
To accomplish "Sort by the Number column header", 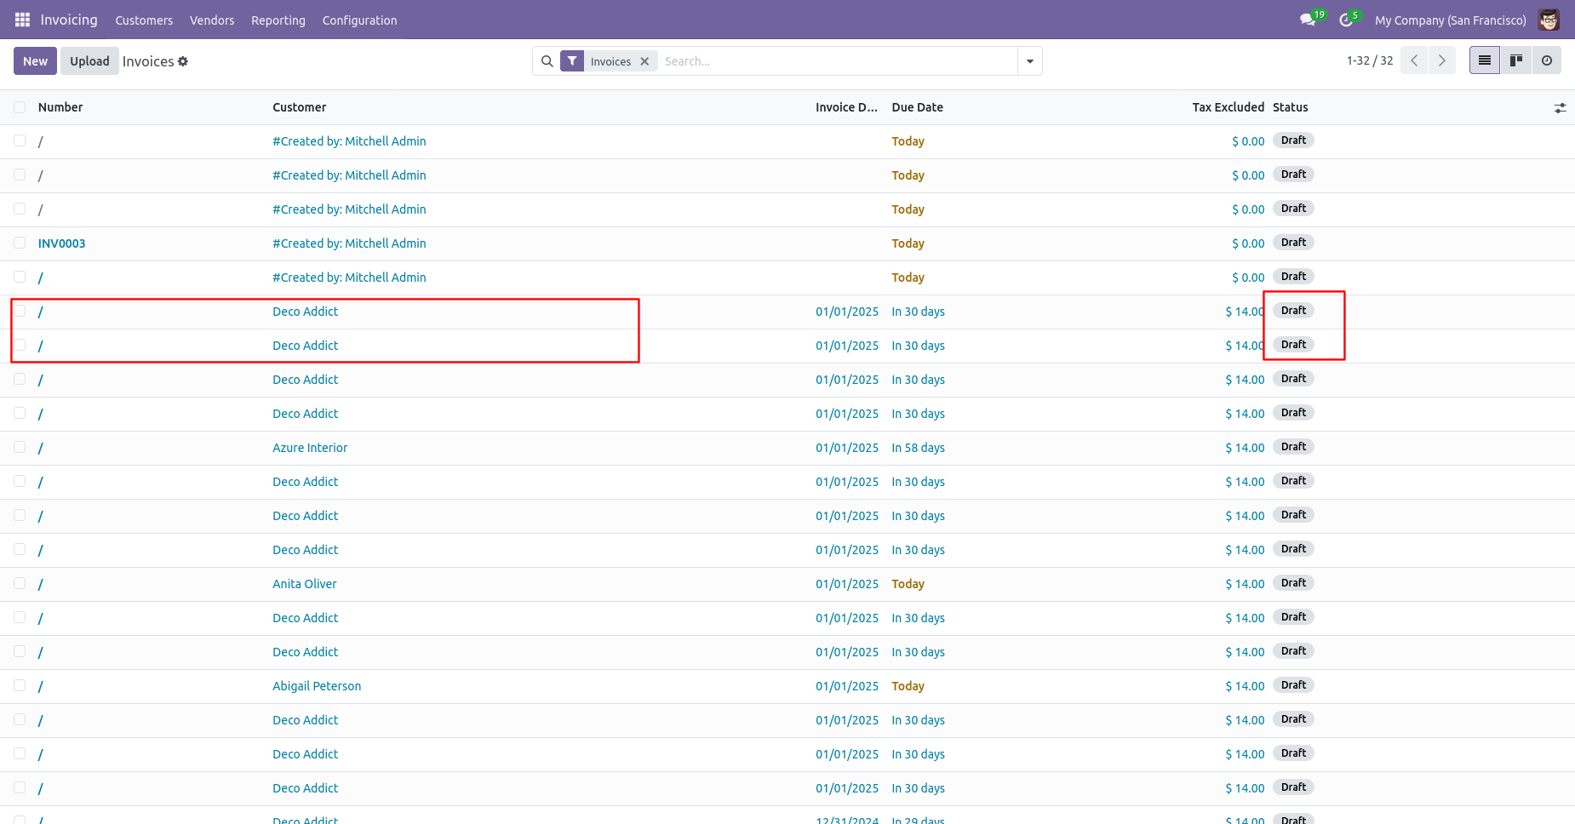I will (60, 107).
